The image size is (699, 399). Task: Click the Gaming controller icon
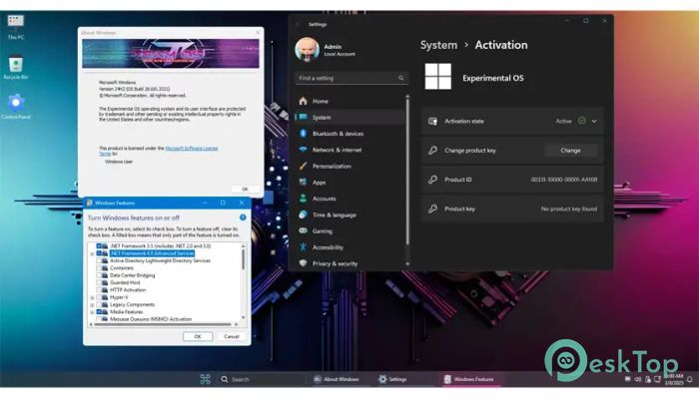pyautogui.click(x=304, y=230)
